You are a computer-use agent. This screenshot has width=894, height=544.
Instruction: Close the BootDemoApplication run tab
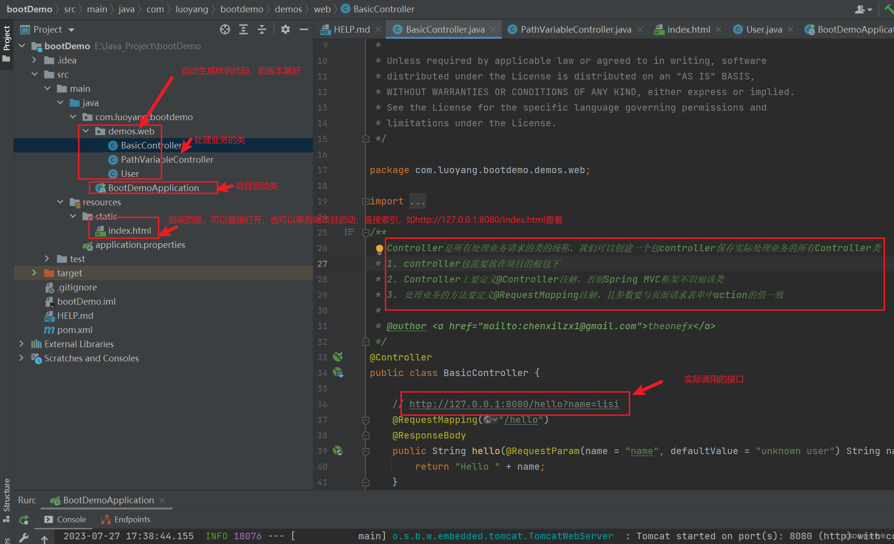(x=162, y=500)
